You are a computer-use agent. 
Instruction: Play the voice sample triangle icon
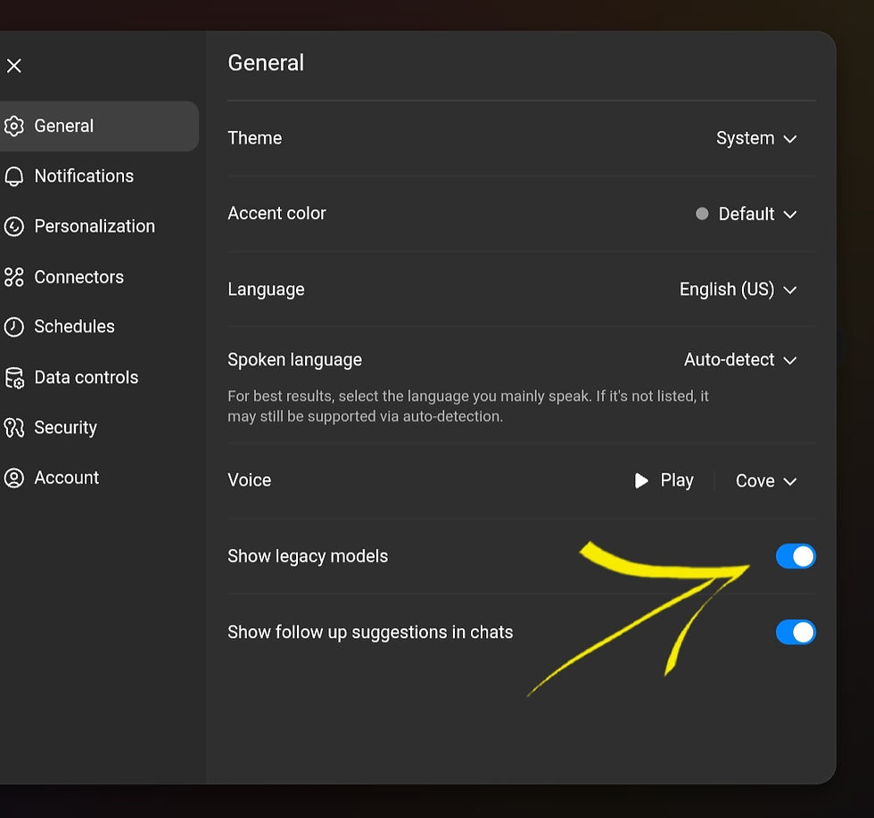[x=641, y=480]
